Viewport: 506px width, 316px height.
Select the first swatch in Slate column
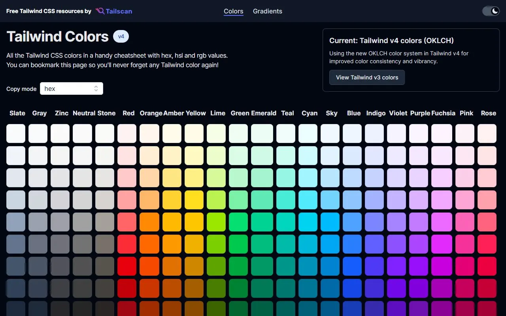pos(16,134)
